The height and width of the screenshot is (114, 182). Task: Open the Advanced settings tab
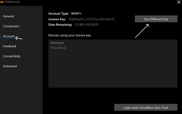10,66
